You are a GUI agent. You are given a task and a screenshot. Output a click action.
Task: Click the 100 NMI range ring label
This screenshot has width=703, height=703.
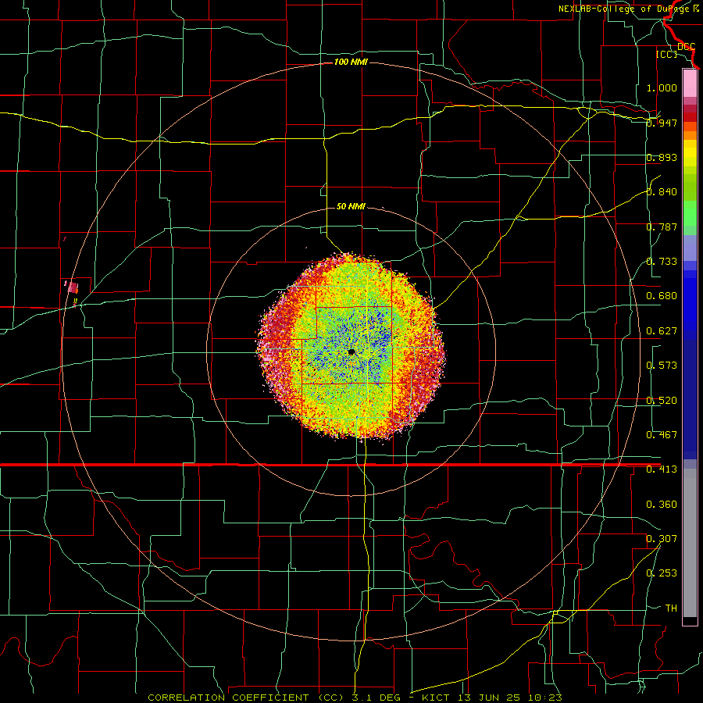[x=351, y=62]
